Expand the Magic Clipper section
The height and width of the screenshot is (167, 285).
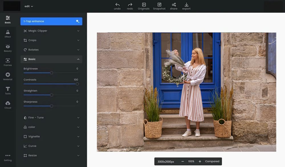(x=51, y=31)
